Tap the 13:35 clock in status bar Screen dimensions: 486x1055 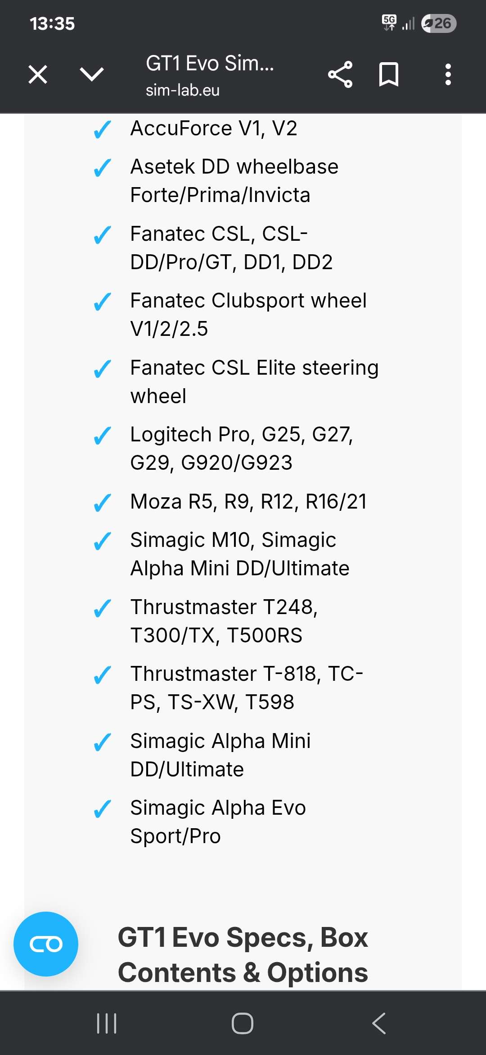pyautogui.click(x=52, y=23)
